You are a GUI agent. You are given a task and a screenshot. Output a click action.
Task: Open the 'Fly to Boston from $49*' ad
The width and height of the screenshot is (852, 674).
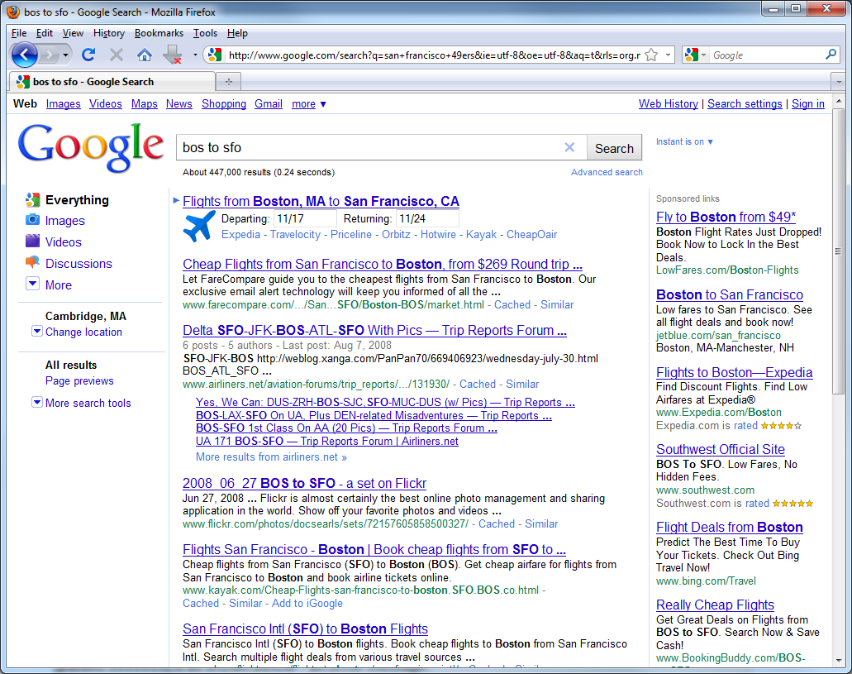pyautogui.click(x=726, y=217)
